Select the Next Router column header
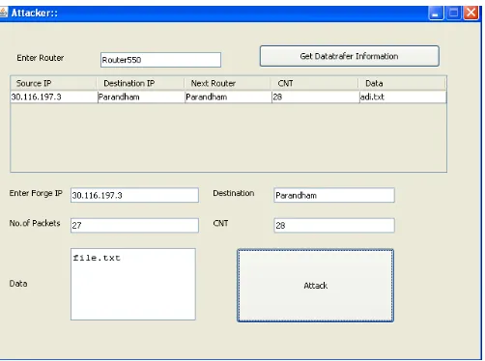The width and height of the screenshot is (485, 361). (228, 83)
